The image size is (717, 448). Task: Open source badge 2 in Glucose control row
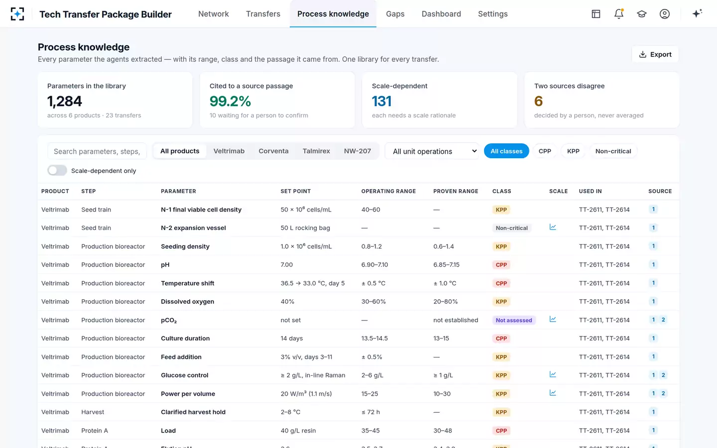[x=663, y=375]
